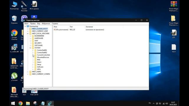Expand the HKEY_CURRENT_USER chevron
Image resolution: width=189 pixels, height=106 pixels.
pos(28,31)
